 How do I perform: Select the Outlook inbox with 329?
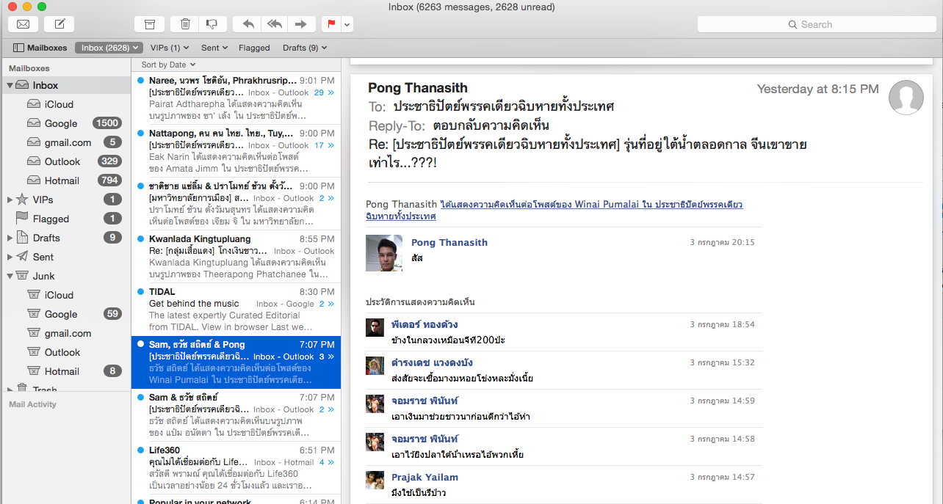coord(65,161)
